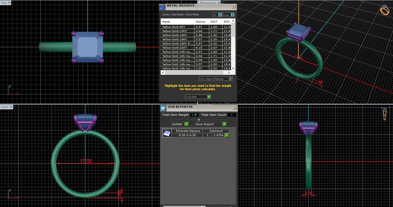This screenshot has width=393, height=207.
Task: Toggle the GV library switch
Action: point(217,15)
